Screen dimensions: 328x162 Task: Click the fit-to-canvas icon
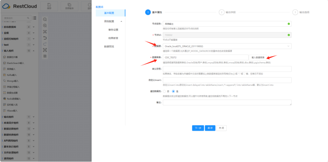(45, 50)
